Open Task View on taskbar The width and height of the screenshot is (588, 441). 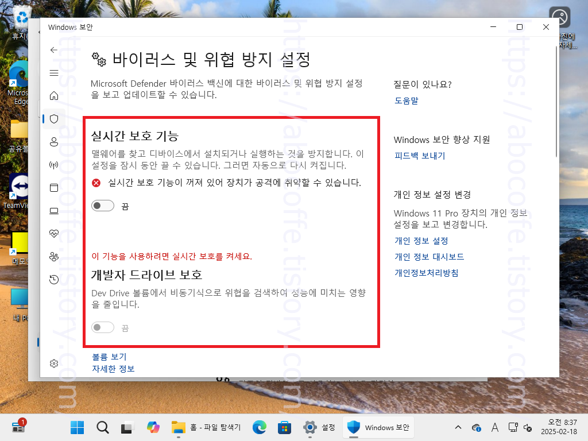[127, 427]
